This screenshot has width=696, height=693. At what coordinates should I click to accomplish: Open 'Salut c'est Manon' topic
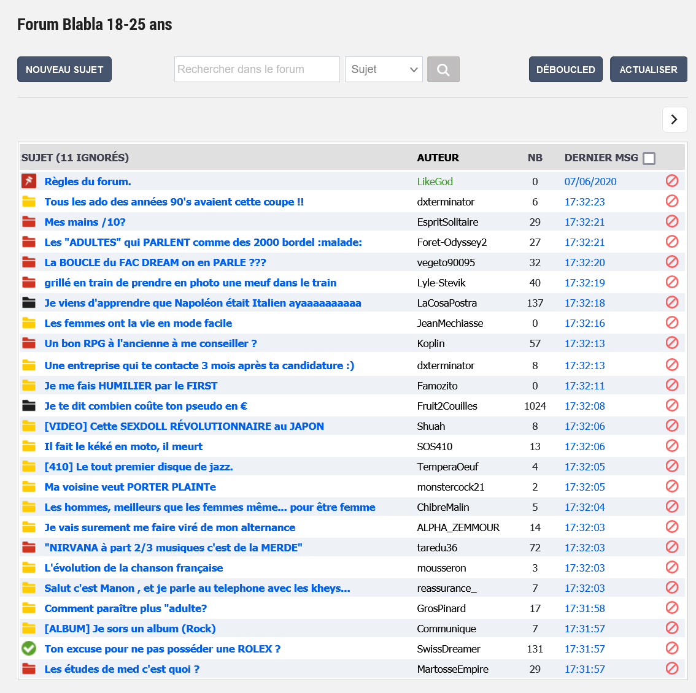point(197,588)
